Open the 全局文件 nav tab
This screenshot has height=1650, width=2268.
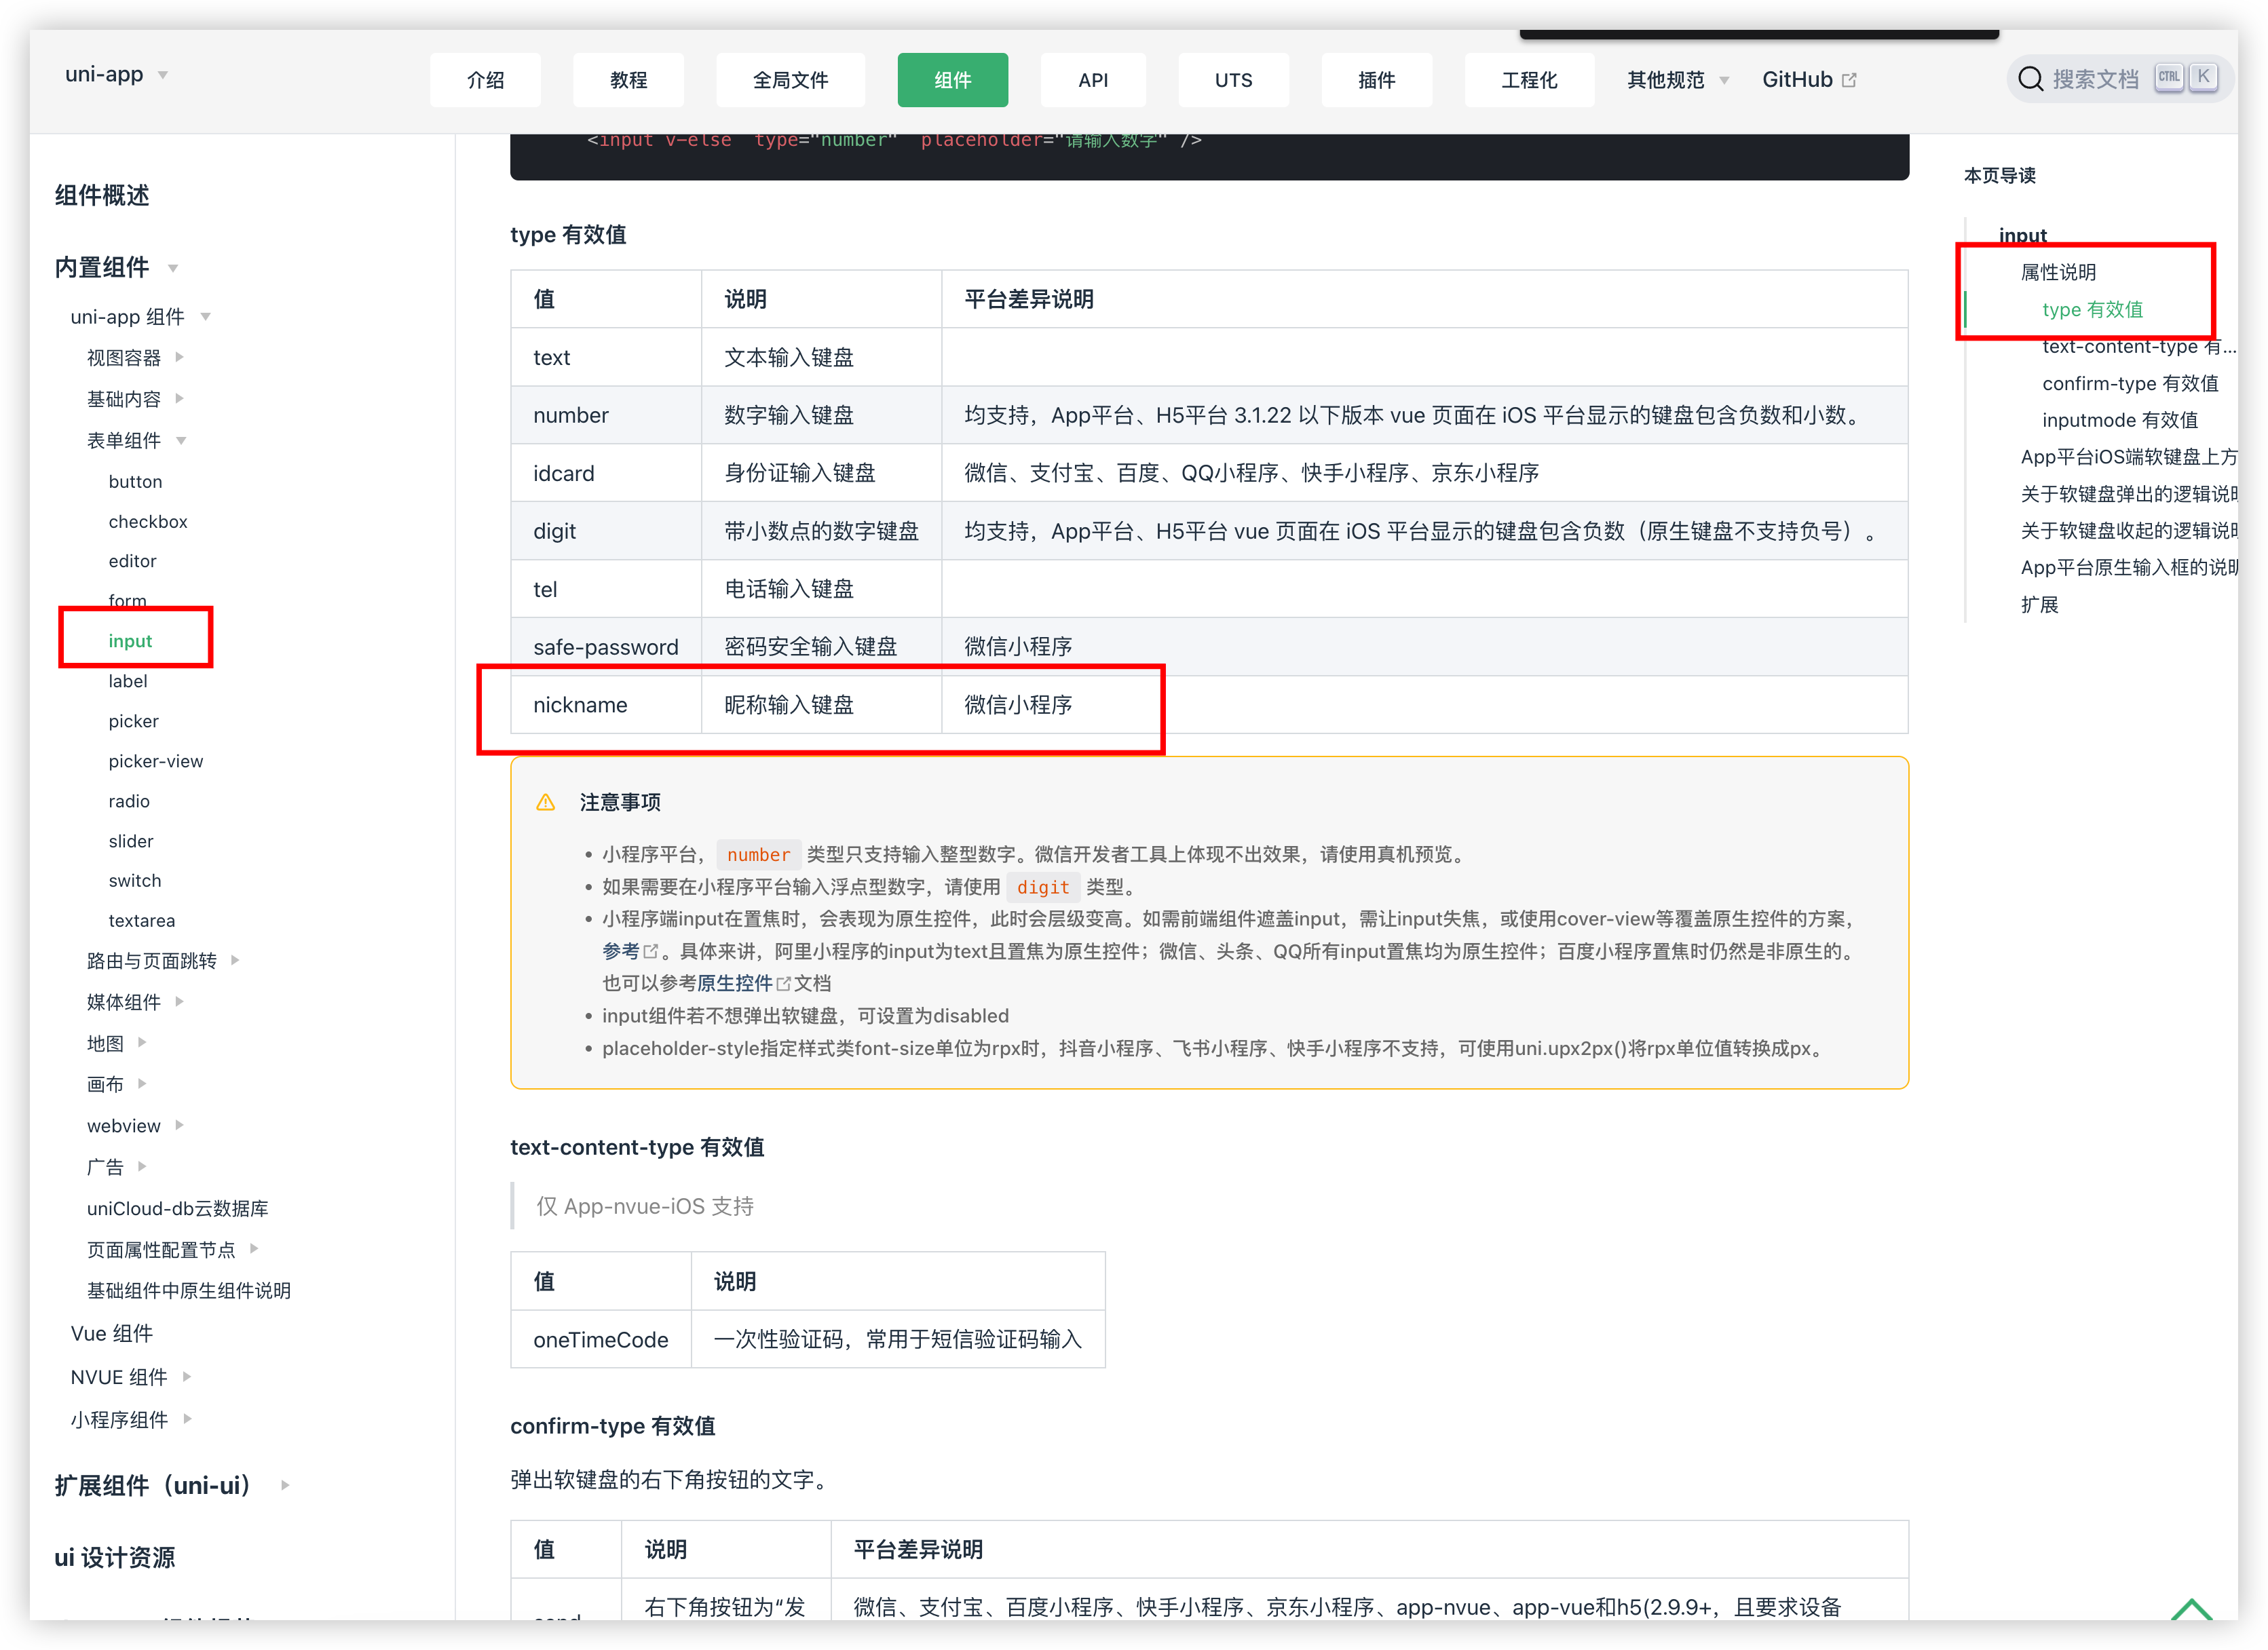(x=790, y=80)
